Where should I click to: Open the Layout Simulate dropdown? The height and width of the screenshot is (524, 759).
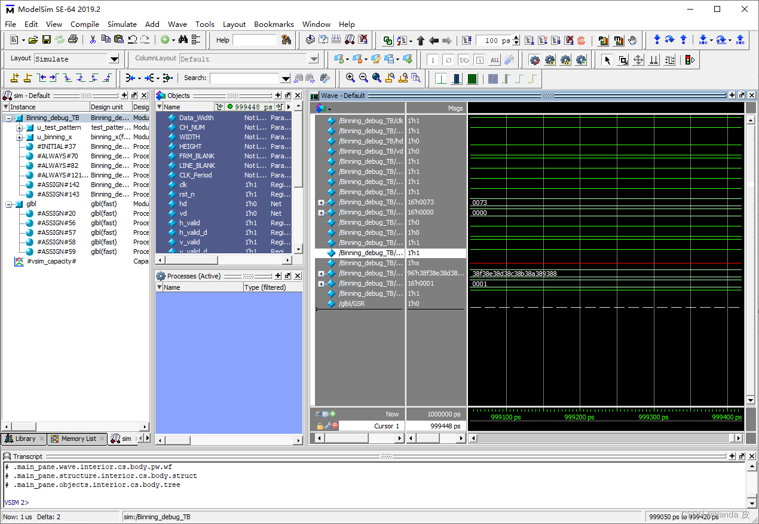[114, 59]
